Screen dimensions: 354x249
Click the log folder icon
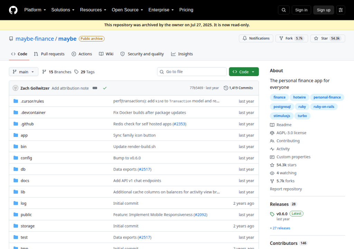pos(16,203)
